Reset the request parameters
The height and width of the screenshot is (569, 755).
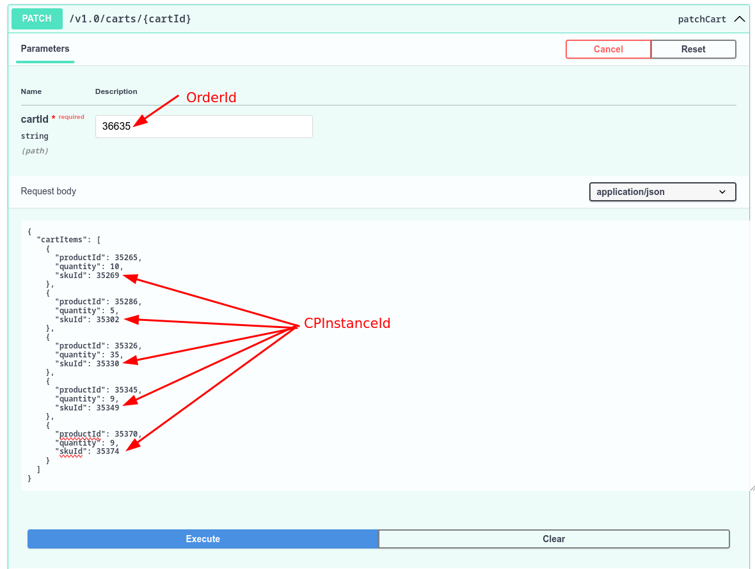click(694, 49)
